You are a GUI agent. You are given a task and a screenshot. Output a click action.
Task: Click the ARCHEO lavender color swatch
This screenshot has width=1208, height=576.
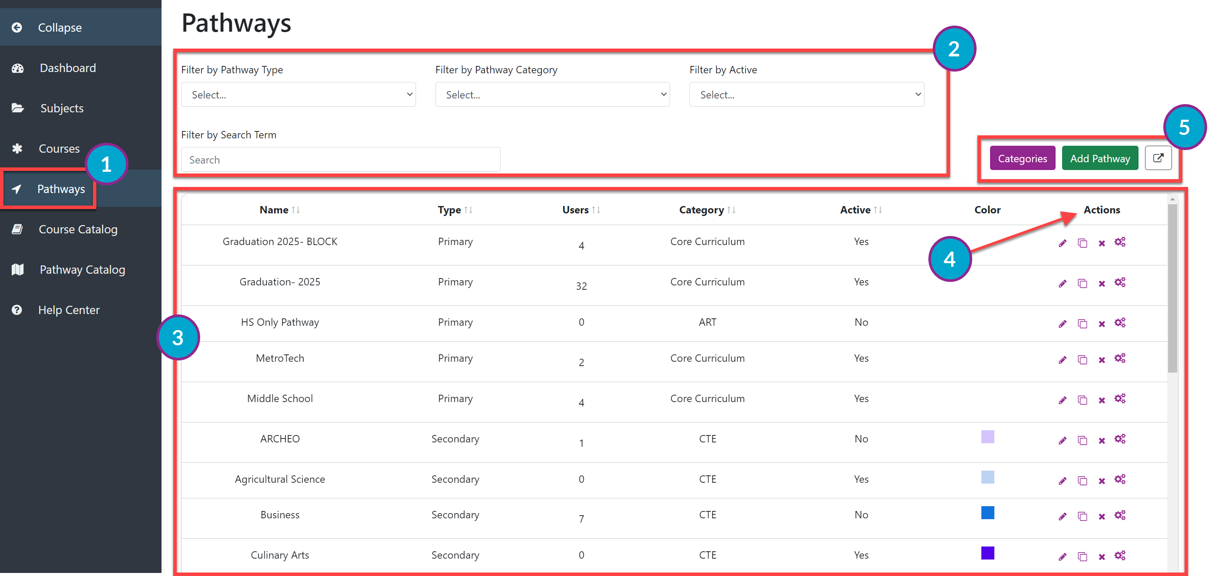point(987,437)
